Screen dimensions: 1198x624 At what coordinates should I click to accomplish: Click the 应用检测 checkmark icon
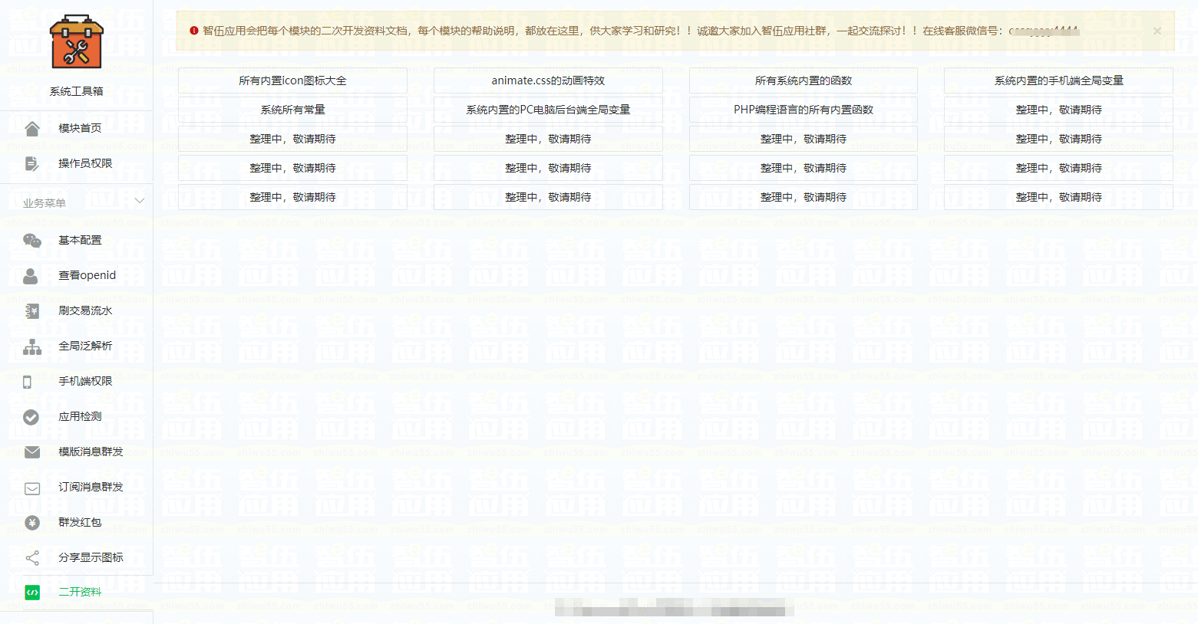point(31,416)
